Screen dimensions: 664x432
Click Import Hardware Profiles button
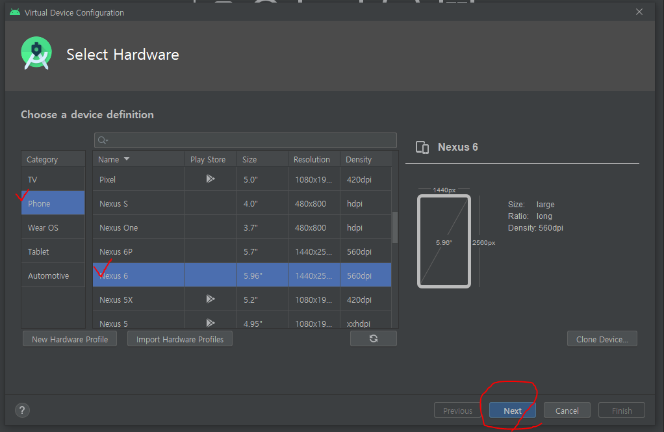(180, 339)
